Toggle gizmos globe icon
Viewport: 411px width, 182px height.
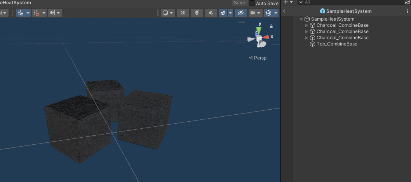[x=268, y=13]
